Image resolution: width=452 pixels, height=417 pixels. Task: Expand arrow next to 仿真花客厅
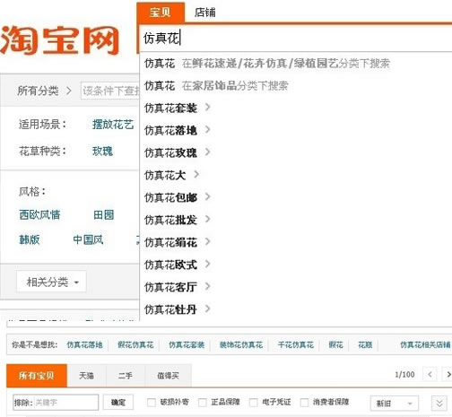click(207, 286)
